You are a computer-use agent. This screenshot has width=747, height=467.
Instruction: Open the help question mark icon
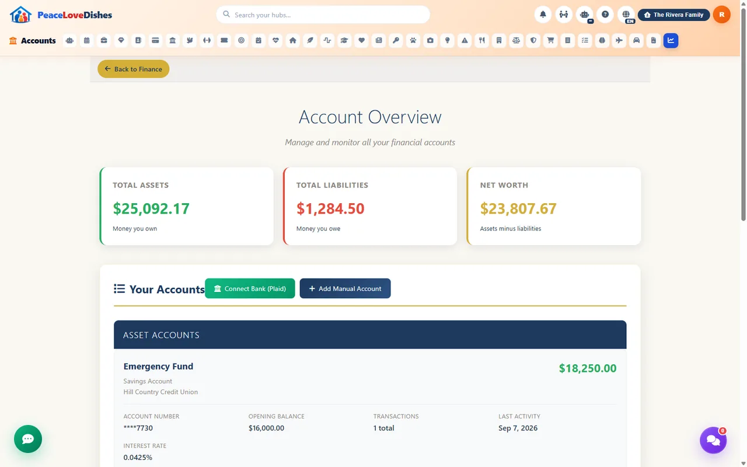coord(605,15)
